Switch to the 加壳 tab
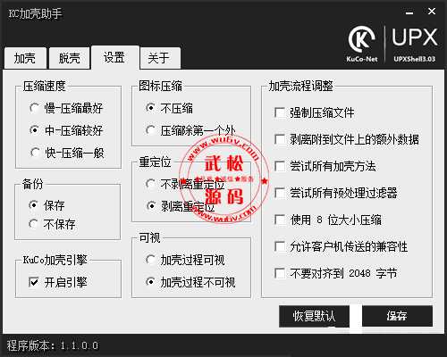This screenshot has height=357, width=447. [25, 58]
